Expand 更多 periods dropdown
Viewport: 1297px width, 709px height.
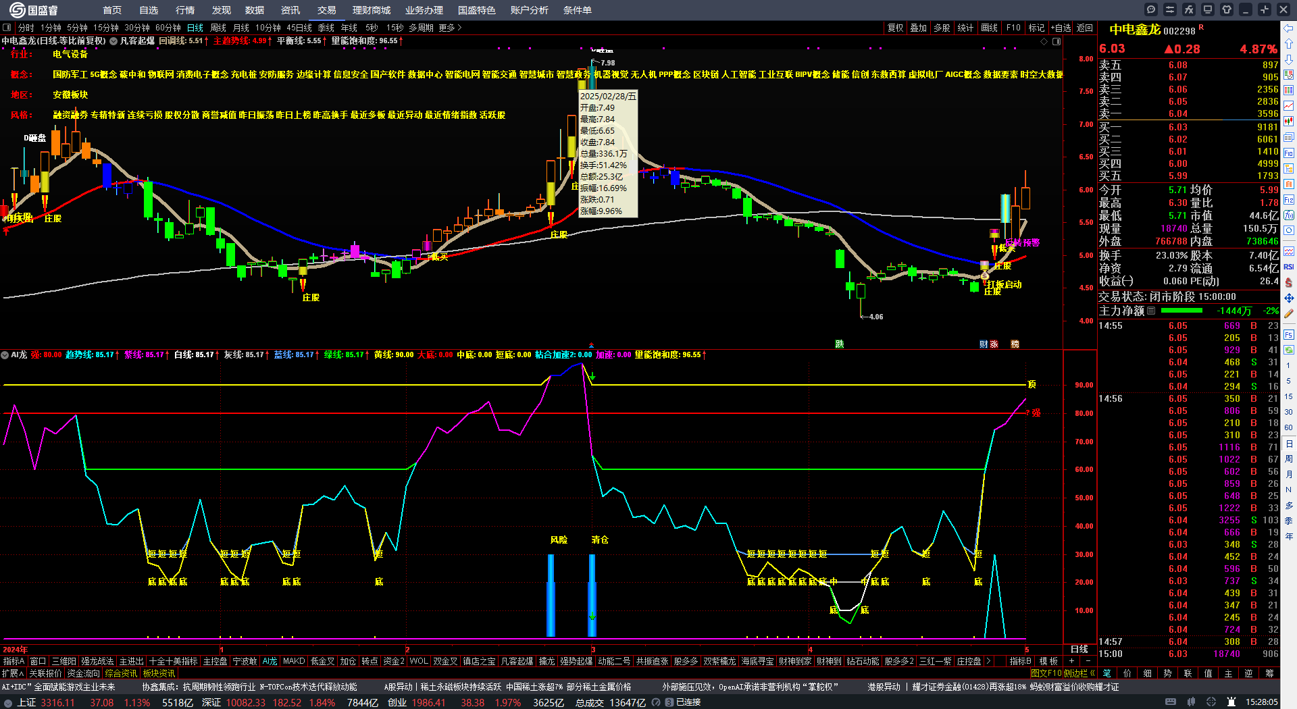(450, 28)
